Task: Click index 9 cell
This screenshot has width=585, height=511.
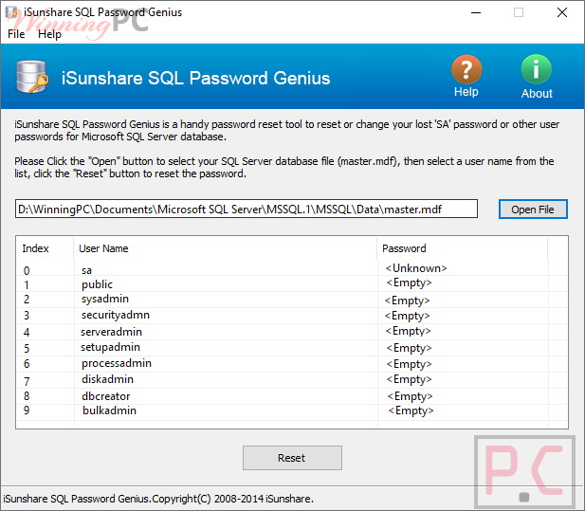Action: (x=27, y=411)
